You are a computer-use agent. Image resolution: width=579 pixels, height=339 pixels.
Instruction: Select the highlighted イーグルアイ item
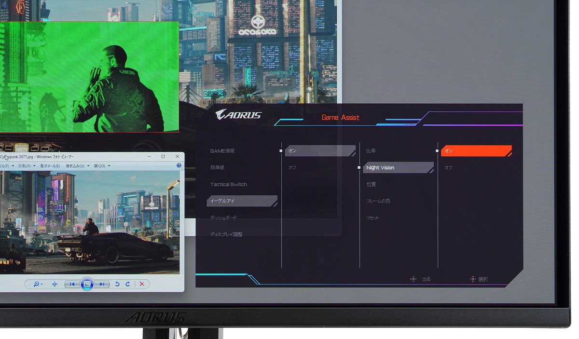(242, 201)
